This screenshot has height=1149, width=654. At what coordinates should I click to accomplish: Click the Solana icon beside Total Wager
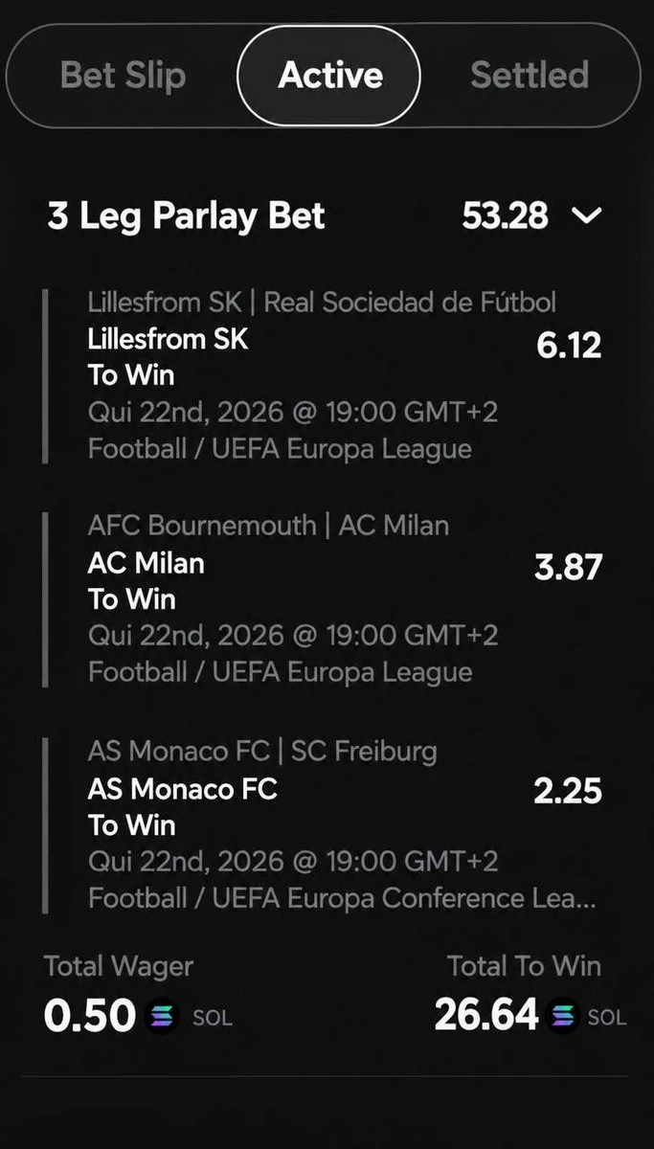click(x=165, y=1017)
